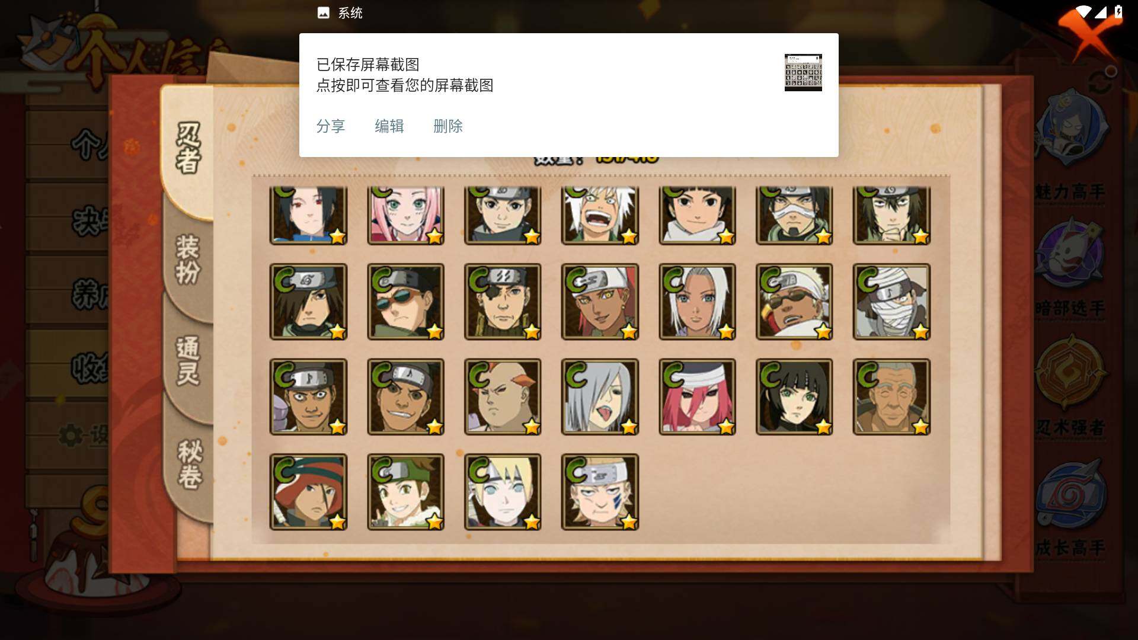The height and width of the screenshot is (640, 1138).
Task: Select ninja with red-green striped hat
Action: click(x=308, y=492)
